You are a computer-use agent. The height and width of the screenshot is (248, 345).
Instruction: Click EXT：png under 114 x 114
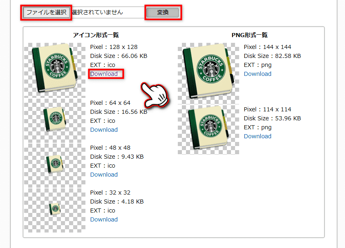pos(258,127)
